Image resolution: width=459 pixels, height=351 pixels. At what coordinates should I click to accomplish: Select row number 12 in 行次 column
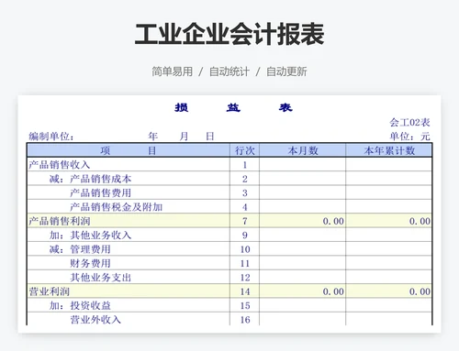coord(245,278)
